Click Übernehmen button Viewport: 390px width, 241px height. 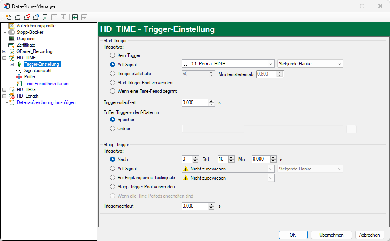(x=331, y=235)
